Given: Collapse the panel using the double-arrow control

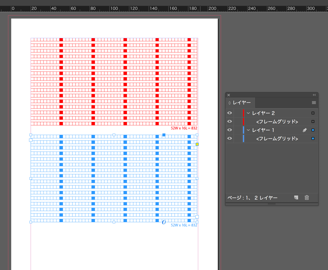Looking at the screenshot, I should [314, 95].
